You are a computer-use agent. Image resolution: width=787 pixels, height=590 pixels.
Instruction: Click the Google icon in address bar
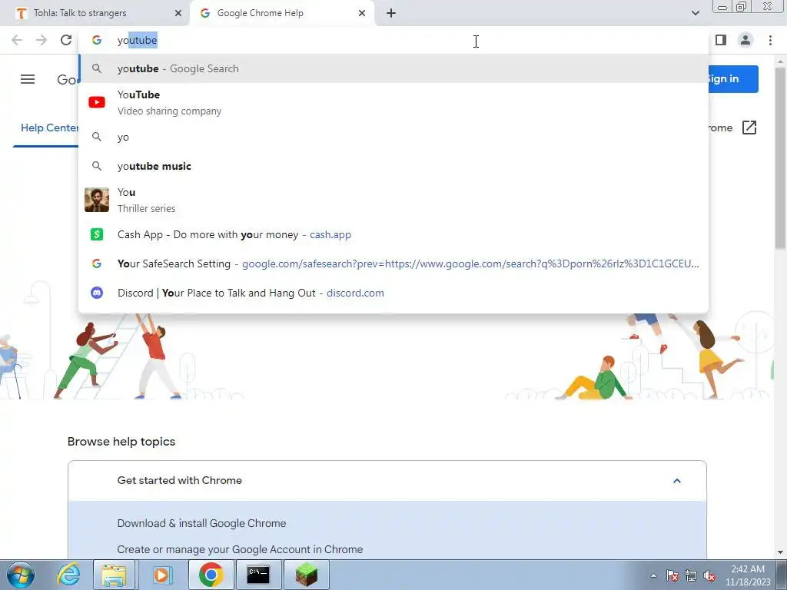point(97,40)
